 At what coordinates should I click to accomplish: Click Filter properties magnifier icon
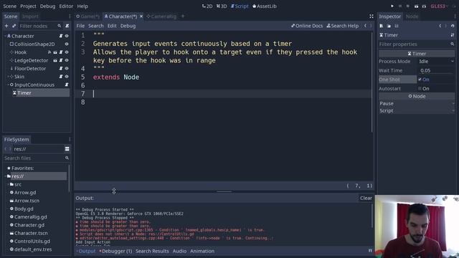[453, 44]
